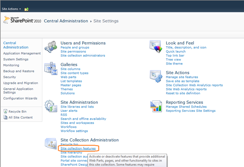Click the Site Collection Administration icon
This screenshot has width=244, height=167.
(51, 144)
